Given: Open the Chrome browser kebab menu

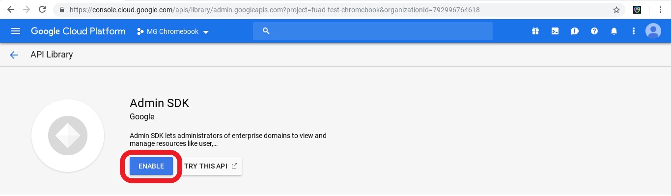Looking at the screenshot, I should point(661,9).
